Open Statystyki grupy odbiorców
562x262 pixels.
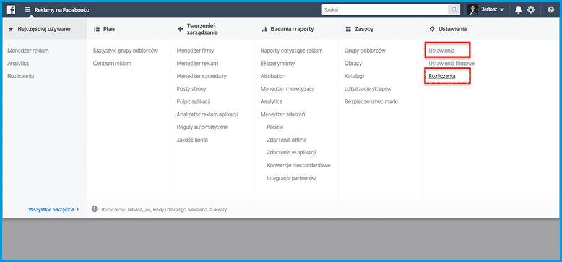pyautogui.click(x=126, y=51)
